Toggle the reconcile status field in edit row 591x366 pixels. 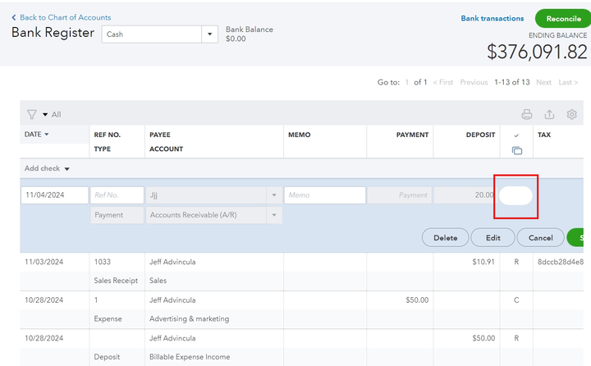click(x=515, y=195)
